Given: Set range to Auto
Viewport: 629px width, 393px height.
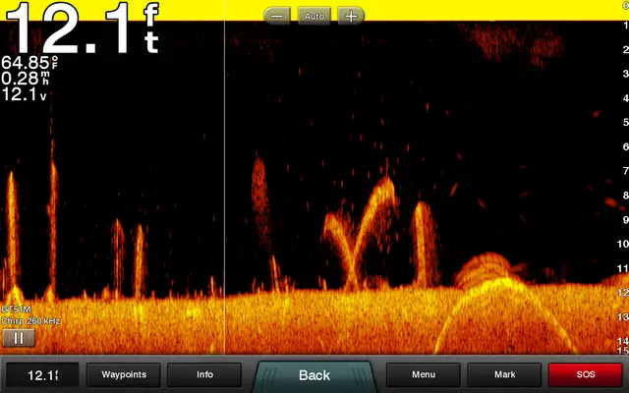Looking at the screenshot, I should point(314,17).
